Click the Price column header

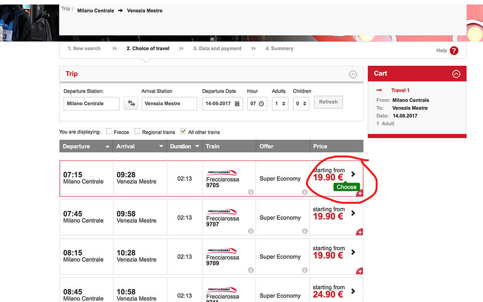[x=337, y=146]
